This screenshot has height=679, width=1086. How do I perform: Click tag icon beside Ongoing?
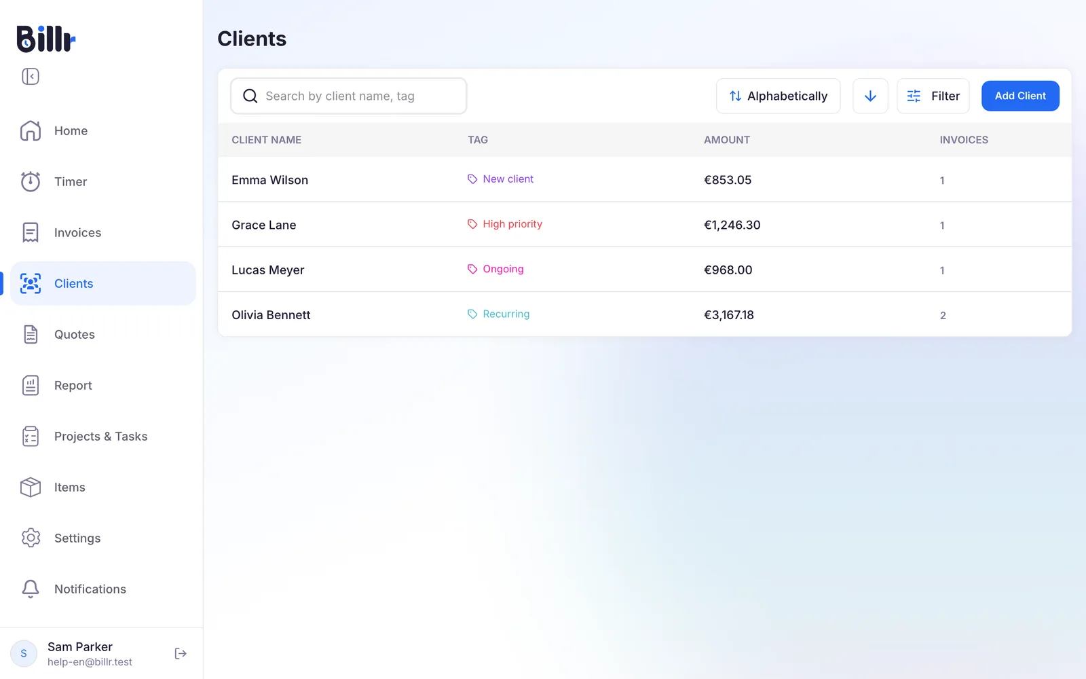[x=472, y=269]
